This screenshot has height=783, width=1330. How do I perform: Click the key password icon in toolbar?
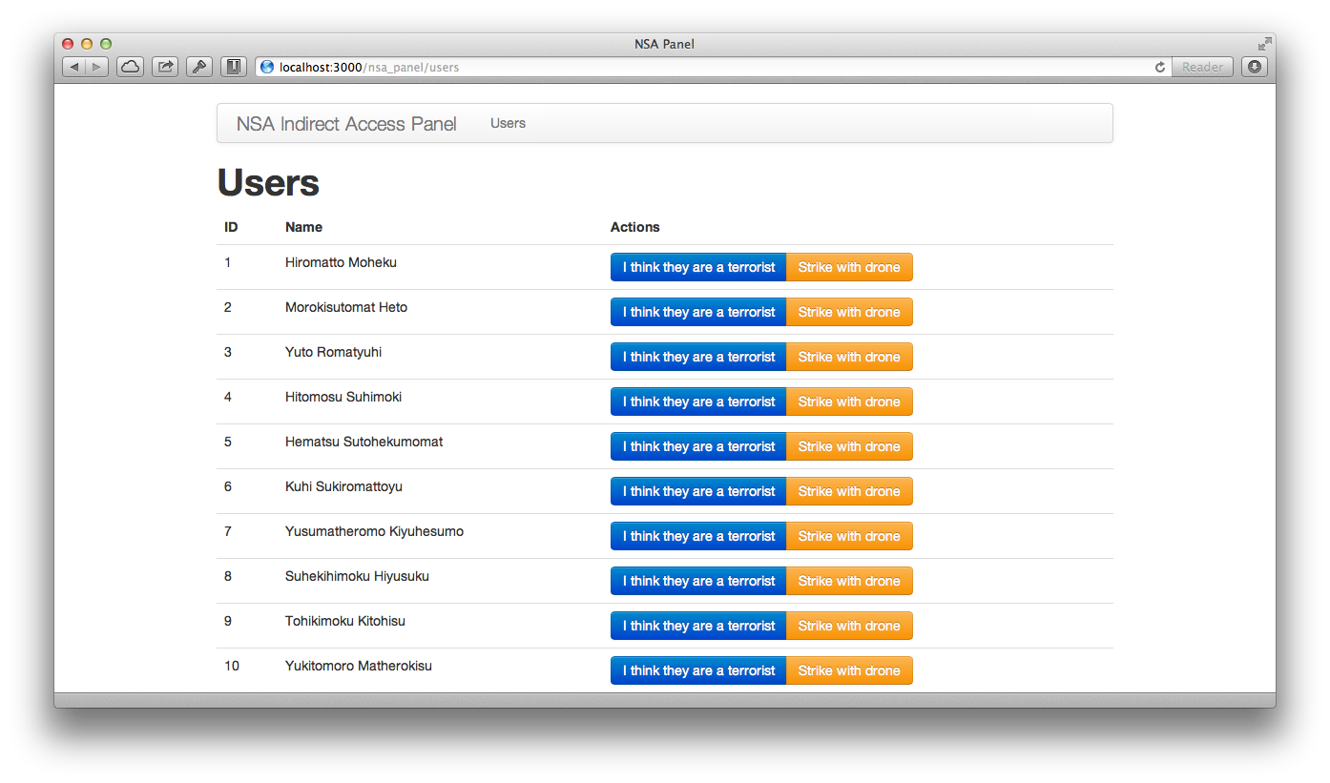199,67
